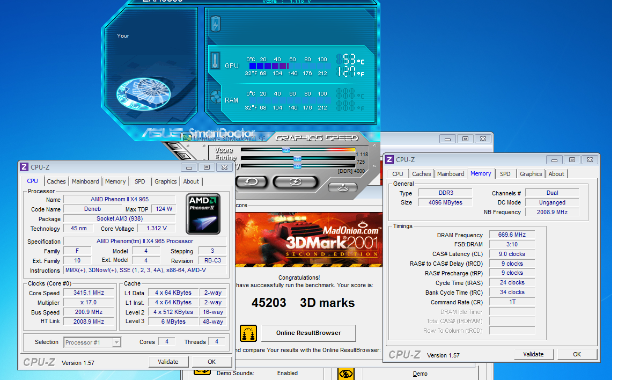Click the Command Rate value 1T
Viewport: 618px width, 380px height.
[512, 302]
